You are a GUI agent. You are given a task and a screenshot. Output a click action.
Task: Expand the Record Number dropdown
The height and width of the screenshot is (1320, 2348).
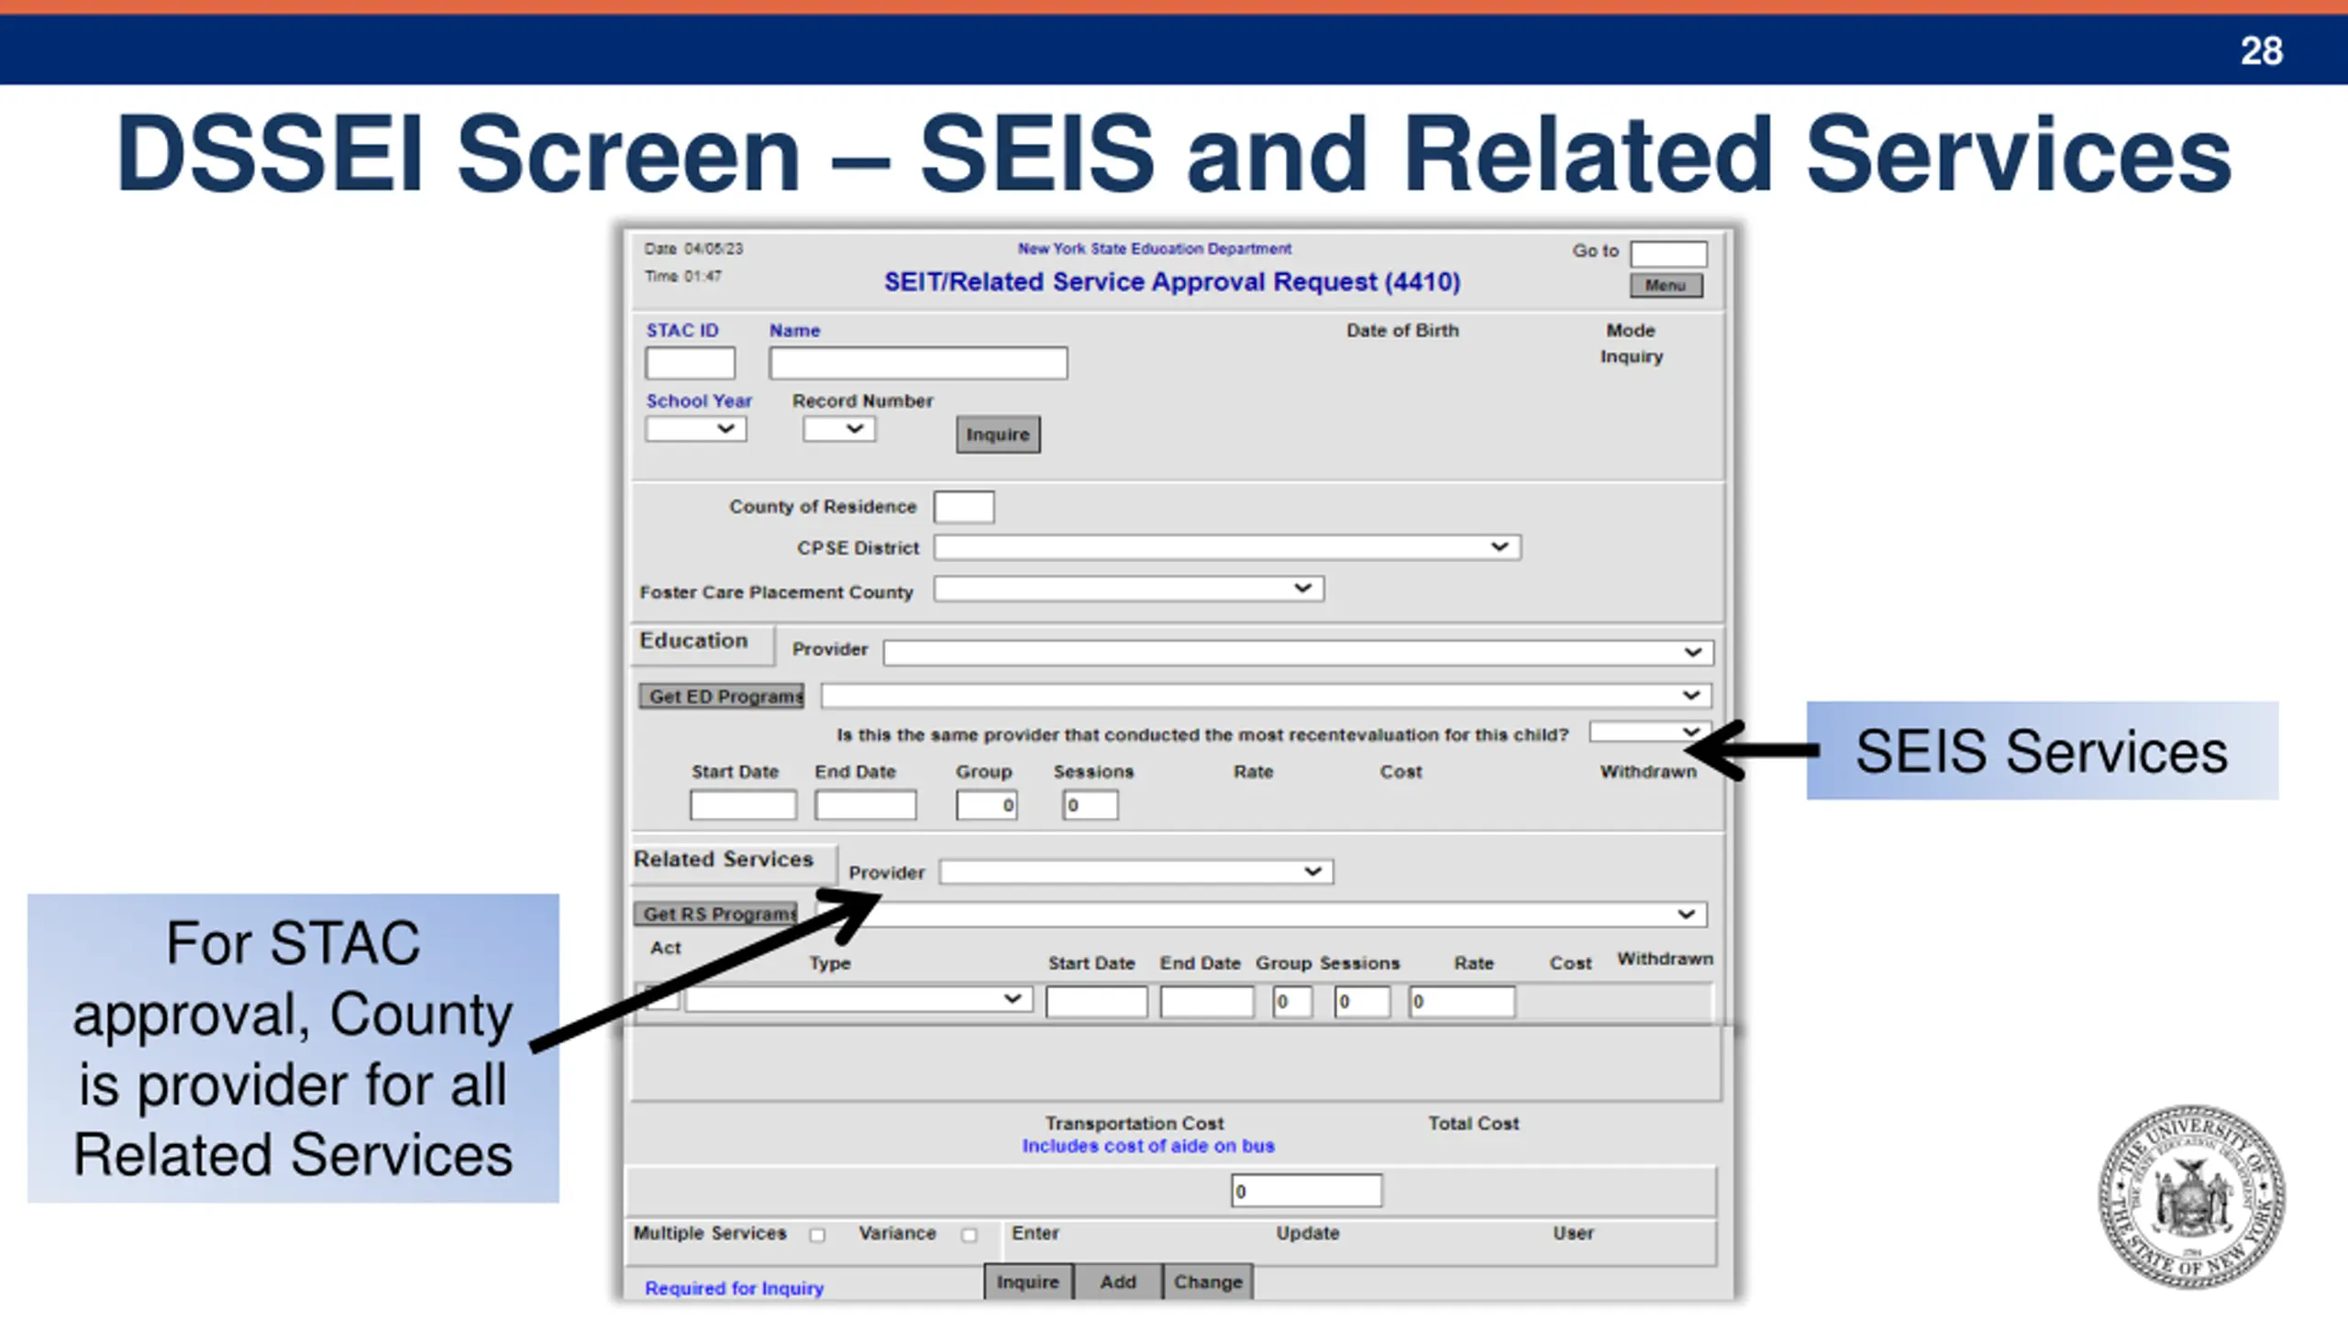point(839,429)
